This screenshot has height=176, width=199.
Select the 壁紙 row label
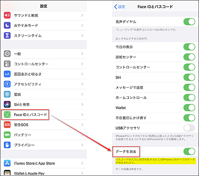[17, 94]
